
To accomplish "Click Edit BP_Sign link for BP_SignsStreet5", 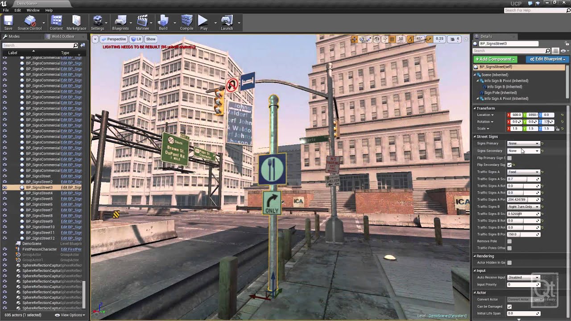I will (71, 199).
